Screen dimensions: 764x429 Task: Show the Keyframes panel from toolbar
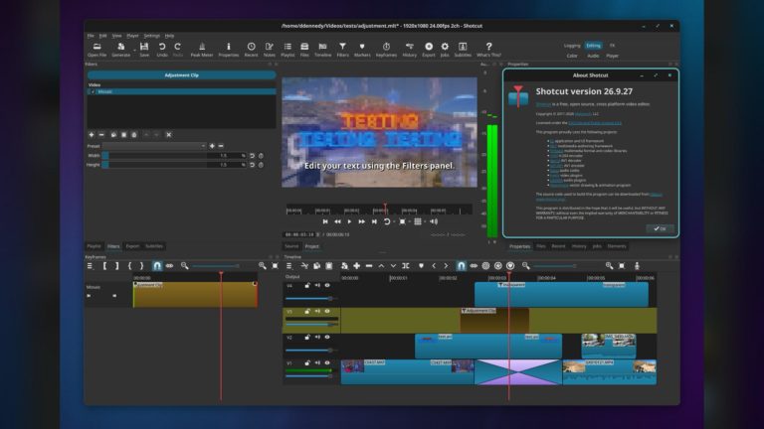(386, 49)
